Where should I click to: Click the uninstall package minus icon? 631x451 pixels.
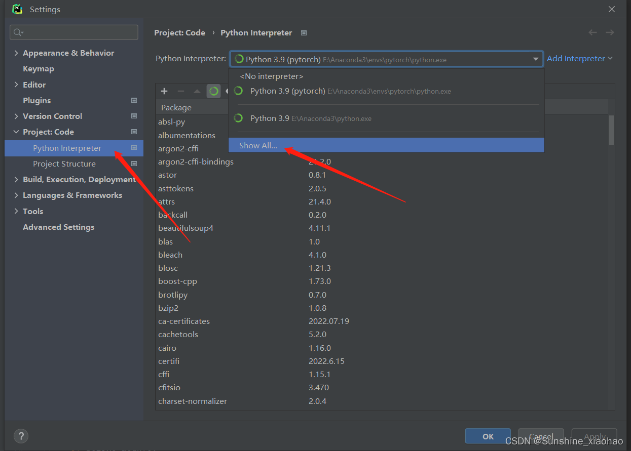point(180,91)
